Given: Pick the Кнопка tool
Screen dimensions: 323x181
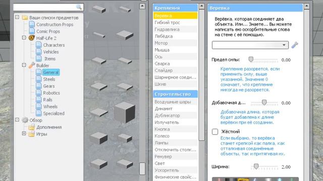Looking at the screenshot, I should click(175, 129).
